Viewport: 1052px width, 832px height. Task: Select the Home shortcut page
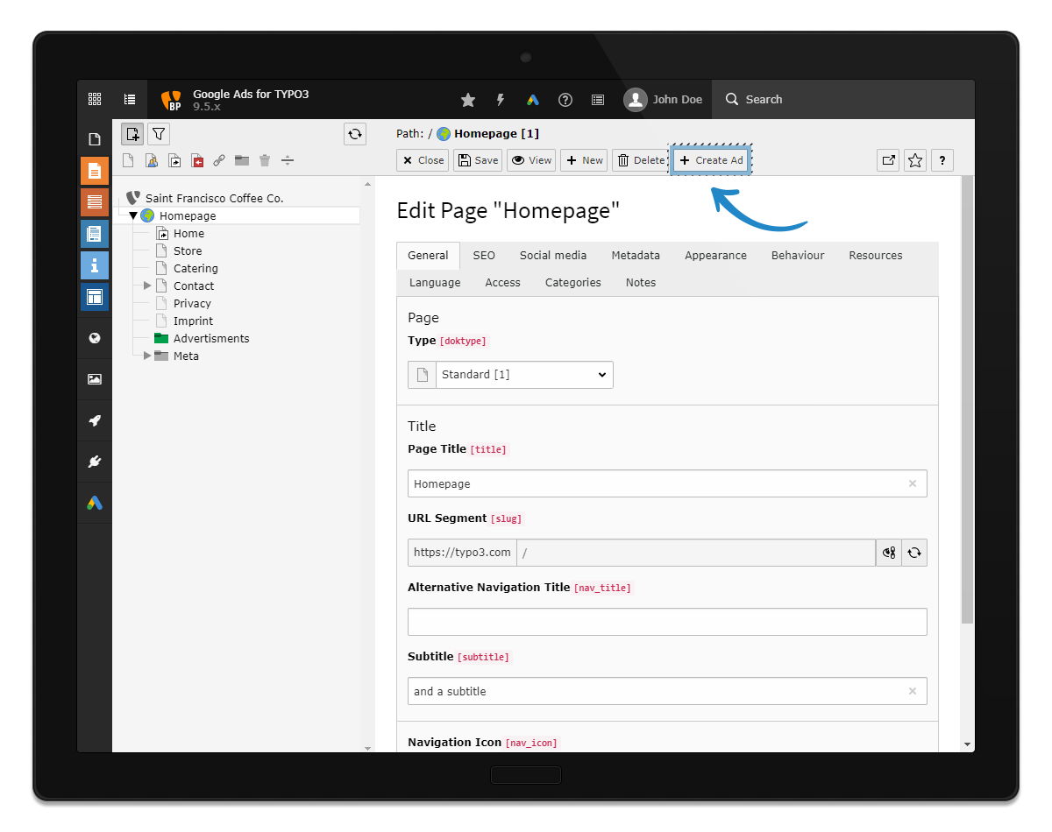[188, 234]
